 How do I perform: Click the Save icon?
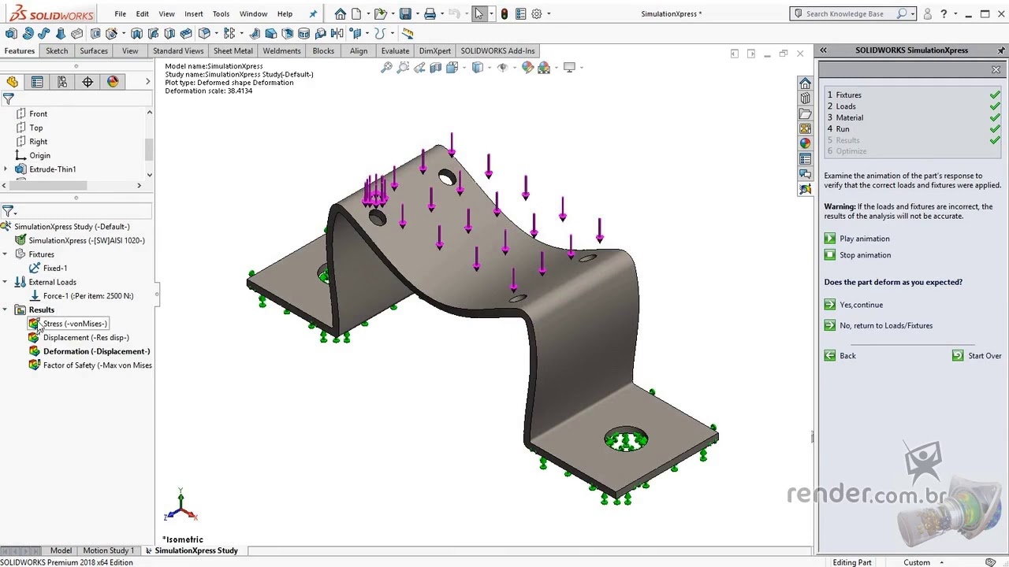[405, 13]
